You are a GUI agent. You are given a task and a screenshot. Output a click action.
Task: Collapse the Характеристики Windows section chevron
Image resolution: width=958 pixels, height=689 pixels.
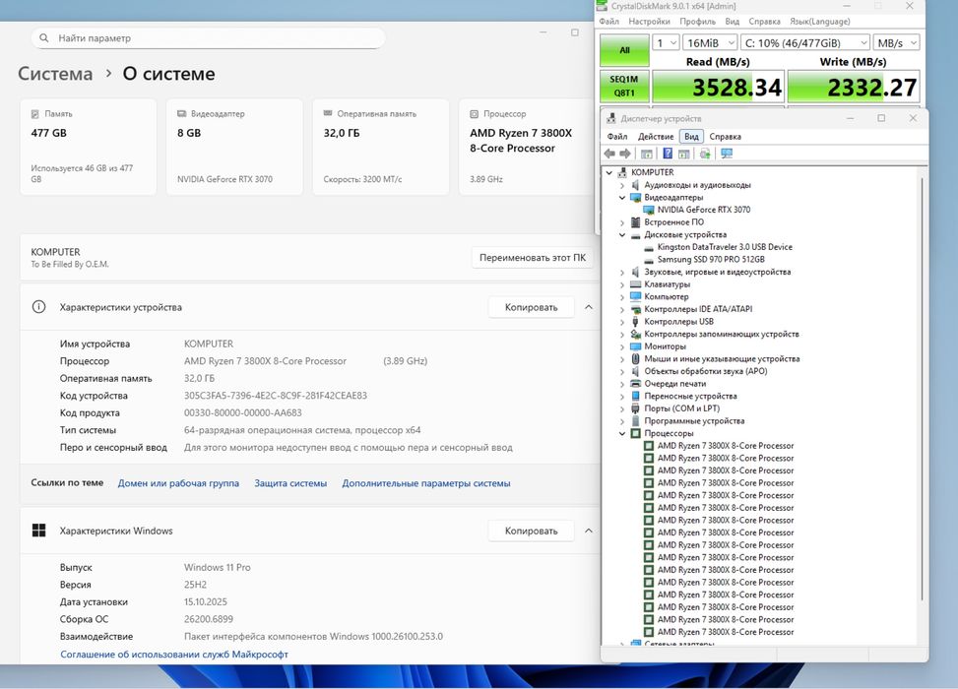pos(589,531)
